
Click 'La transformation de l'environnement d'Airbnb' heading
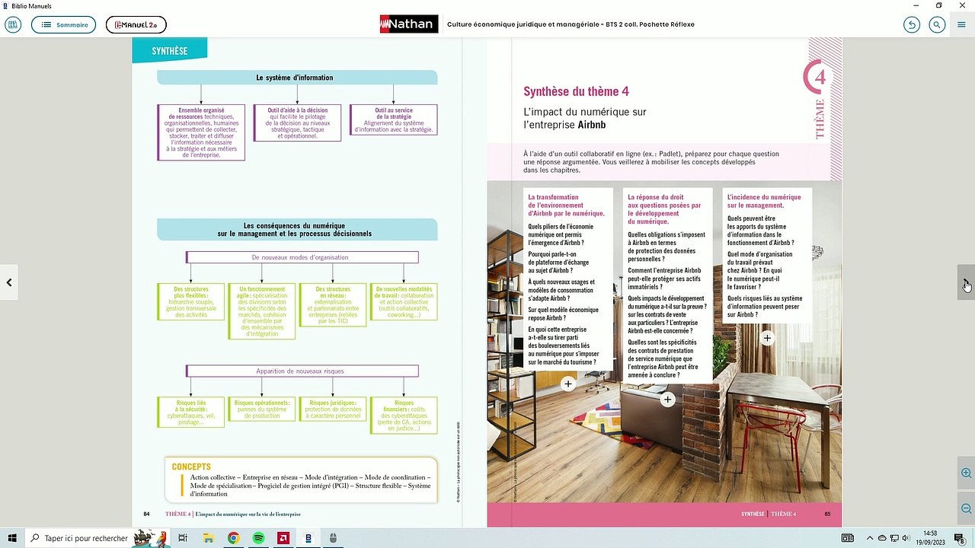(x=566, y=205)
